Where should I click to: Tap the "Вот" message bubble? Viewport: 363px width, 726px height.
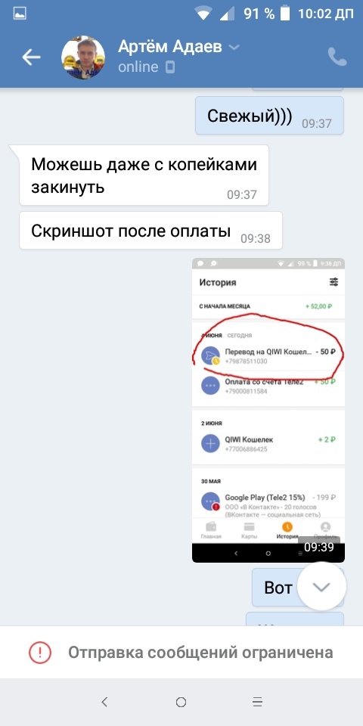(x=278, y=587)
